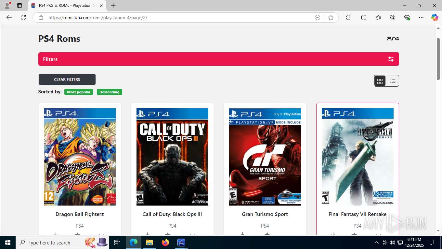Click the PS4 logo at top right
Viewport: 442px width, 249px height.
click(393, 39)
